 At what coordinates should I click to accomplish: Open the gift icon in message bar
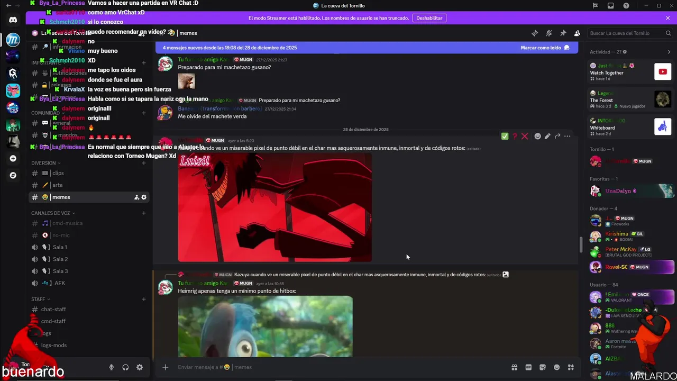[514, 367]
